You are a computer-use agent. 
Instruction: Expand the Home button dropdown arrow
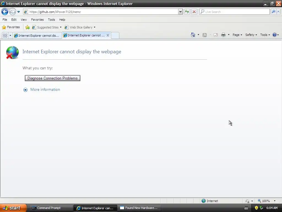click(x=198, y=35)
